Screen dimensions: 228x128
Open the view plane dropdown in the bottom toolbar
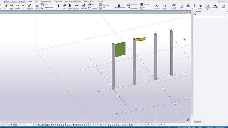[x=144, y=125]
